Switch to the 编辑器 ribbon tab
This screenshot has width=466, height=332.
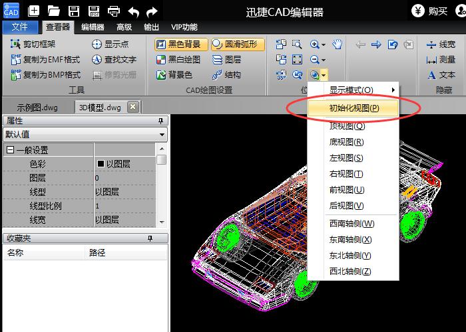(x=93, y=27)
